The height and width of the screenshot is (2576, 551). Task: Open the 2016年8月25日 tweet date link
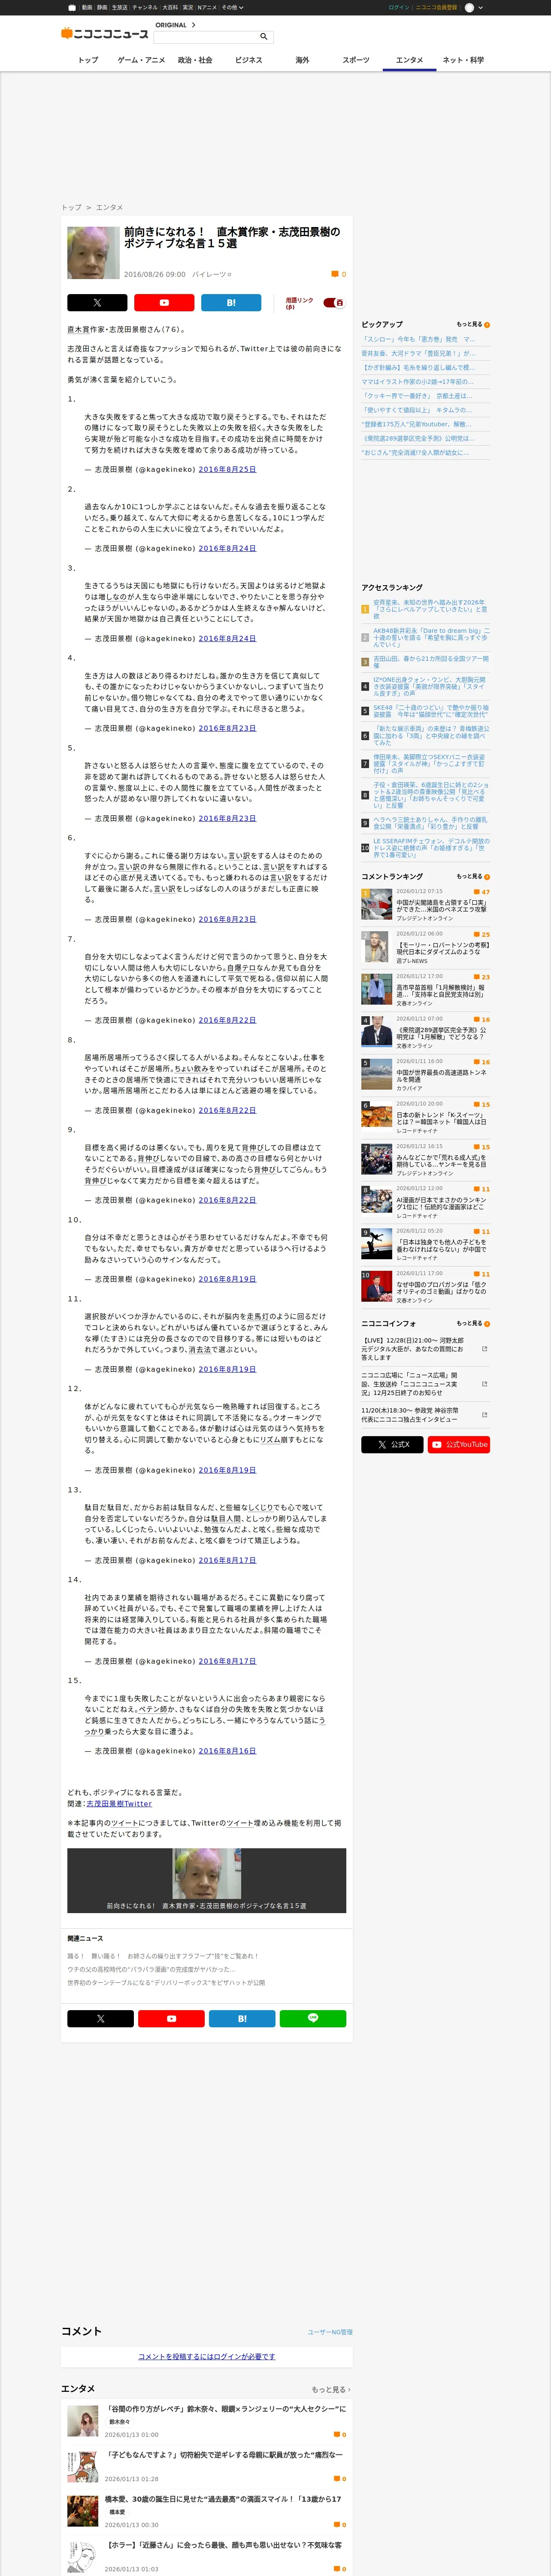click(227, 469)
